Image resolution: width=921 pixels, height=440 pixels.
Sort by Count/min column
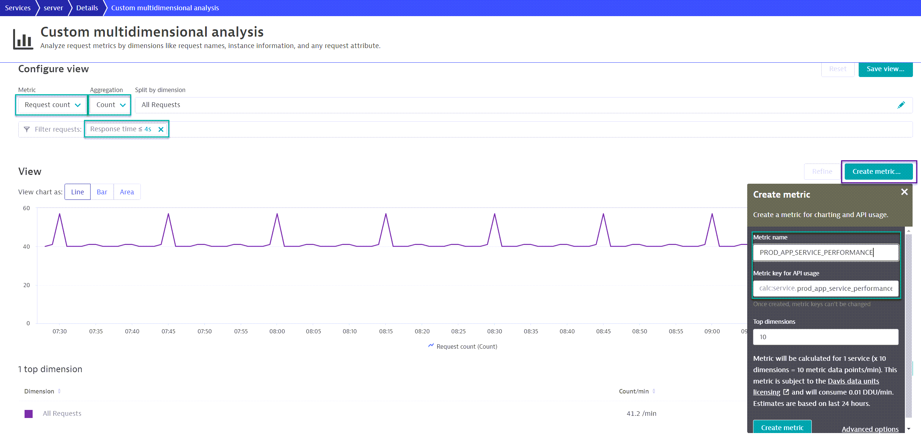coord(653,391)
